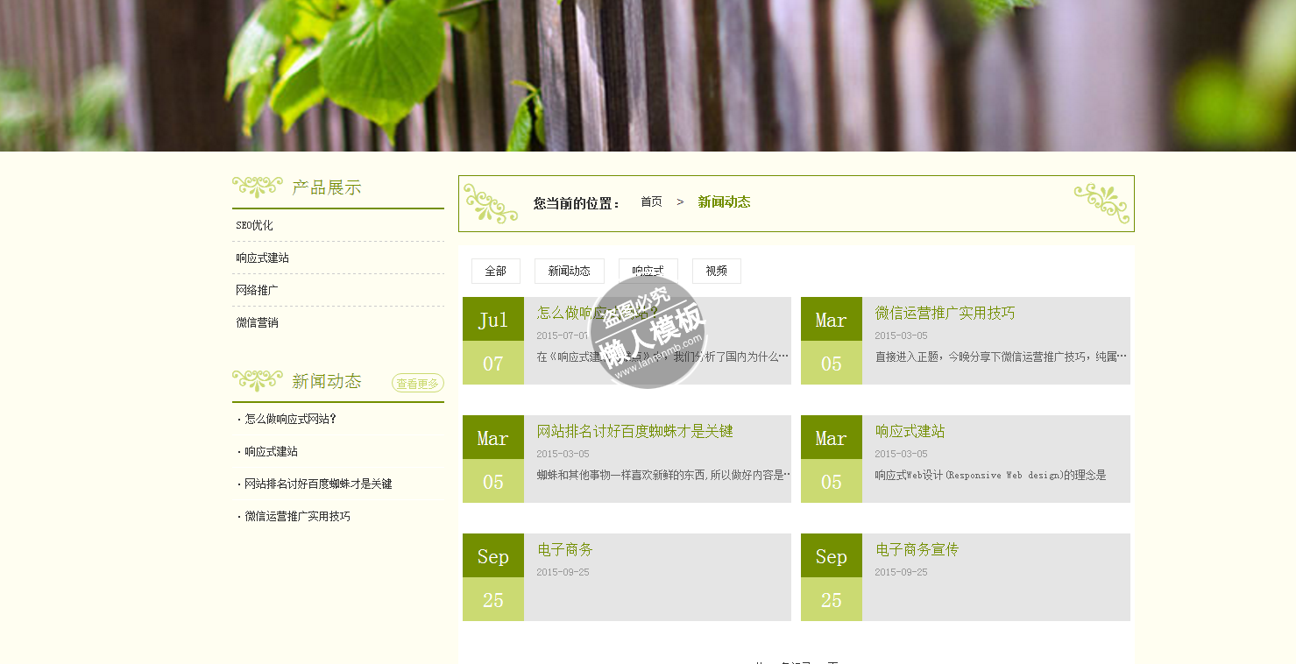Viewport: 1296px width, 664px height.
Task: Open article titled 电子商务宣传
Action: click(917, 549)
